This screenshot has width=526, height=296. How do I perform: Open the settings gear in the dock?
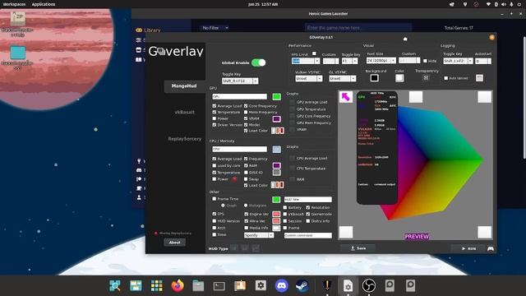click(261, 285)
